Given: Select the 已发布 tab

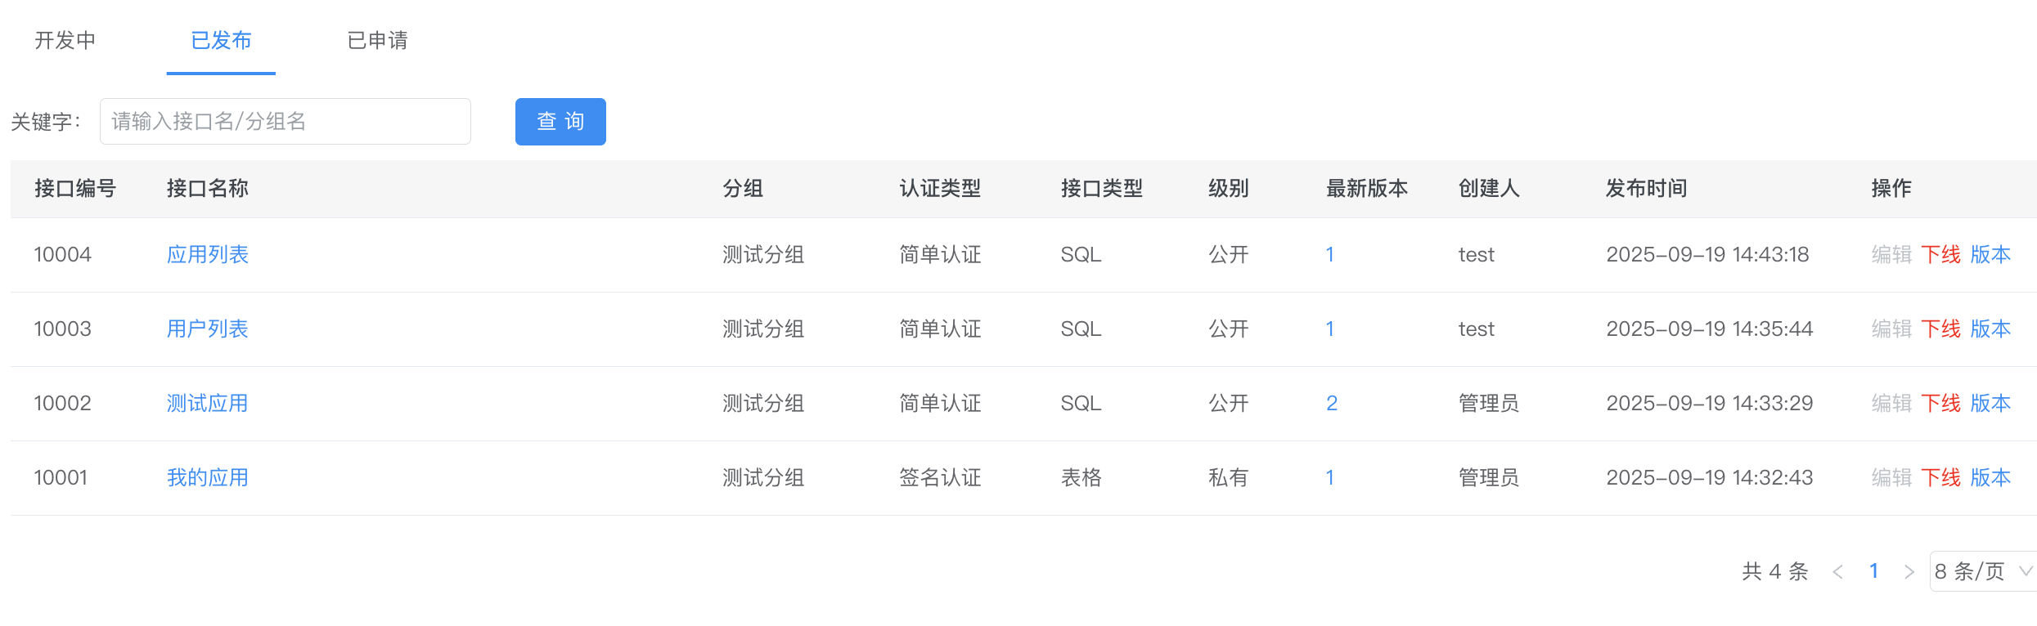Looking at the screenshot, I should click(x=221, y=40).
